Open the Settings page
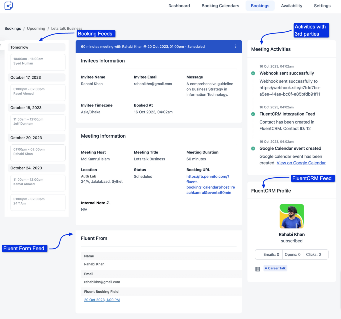Viewport: 341px width, 319px height. (x=322, y=6)
